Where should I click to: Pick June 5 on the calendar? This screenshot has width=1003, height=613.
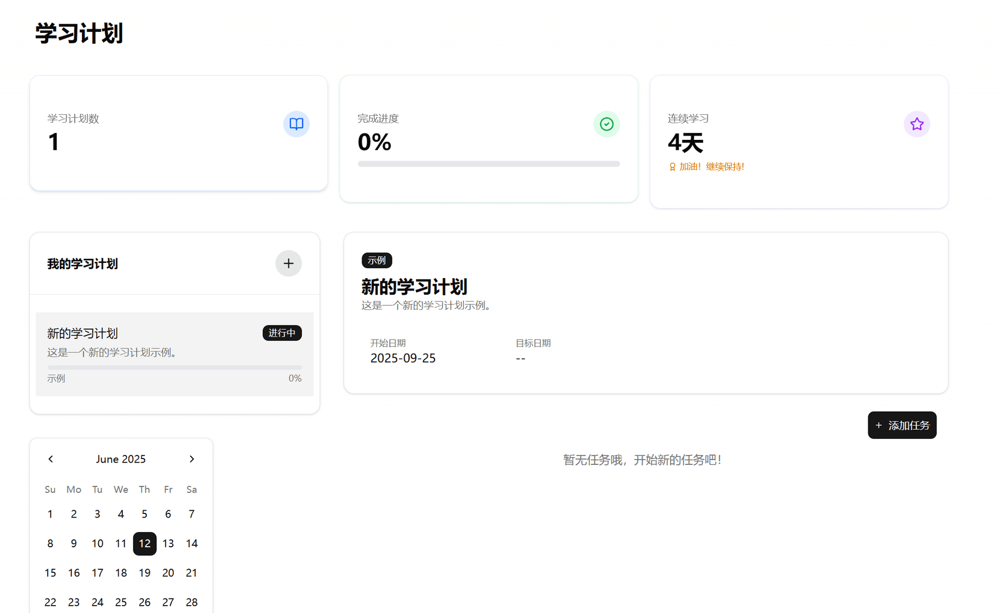tap(145, 514)
